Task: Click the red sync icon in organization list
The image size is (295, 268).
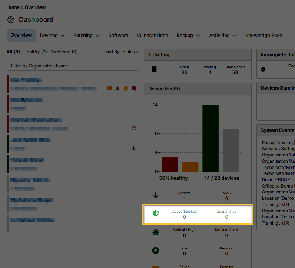Action: pyautogui.click(x=134, y=128)
